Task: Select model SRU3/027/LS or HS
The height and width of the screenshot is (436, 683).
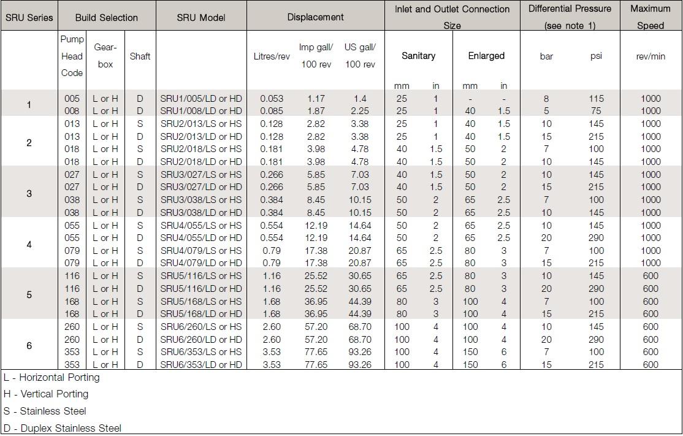Action: click(201, 175)
